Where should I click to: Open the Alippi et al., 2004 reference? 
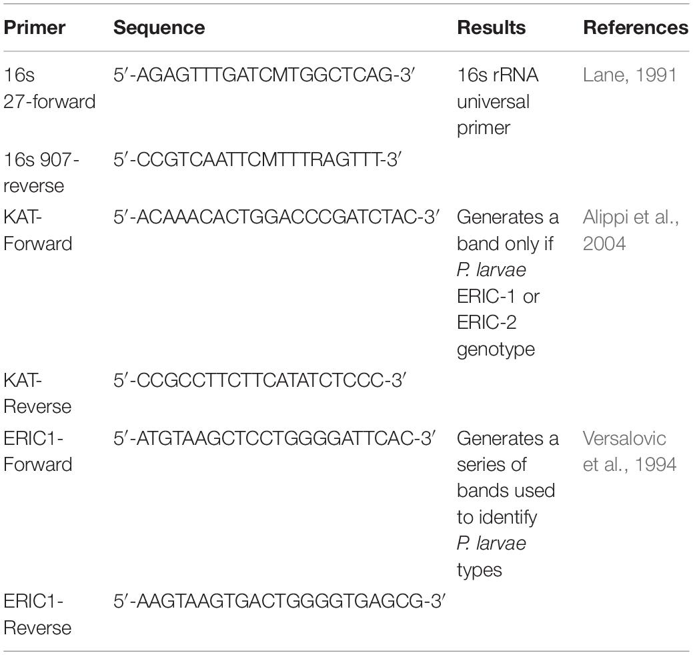click(x=631, y=230)
